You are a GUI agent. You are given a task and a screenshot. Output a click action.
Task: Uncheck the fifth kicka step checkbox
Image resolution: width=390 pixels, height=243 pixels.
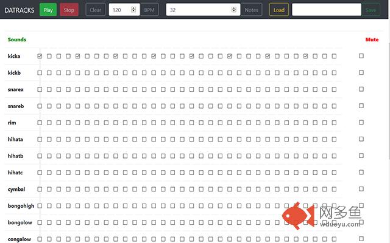[x=77, y=56]
